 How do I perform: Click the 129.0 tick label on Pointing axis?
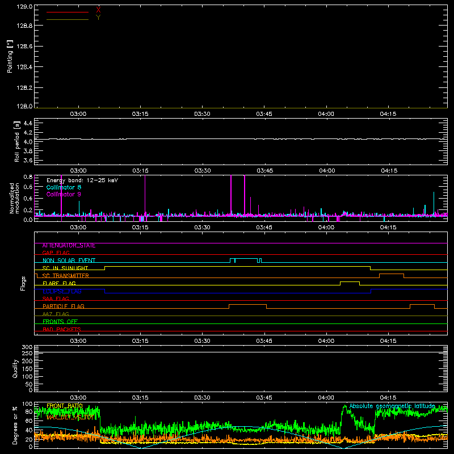click(24, 6)
